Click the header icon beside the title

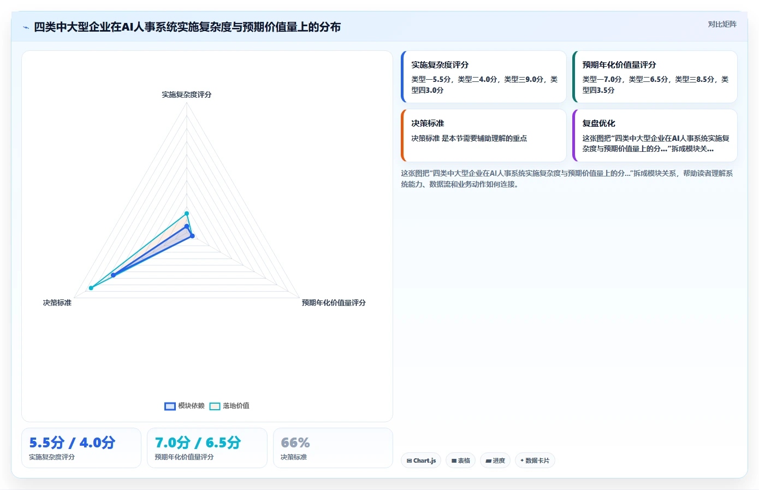[x=26, y=27]
